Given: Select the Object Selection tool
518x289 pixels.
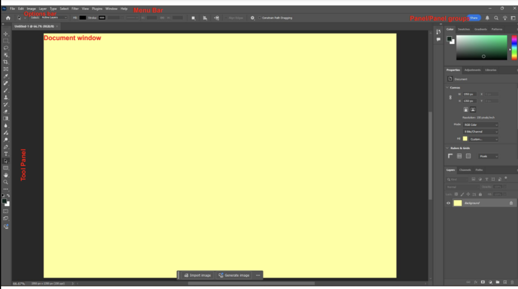Looking at the screenshot, I should click(6, 55).
